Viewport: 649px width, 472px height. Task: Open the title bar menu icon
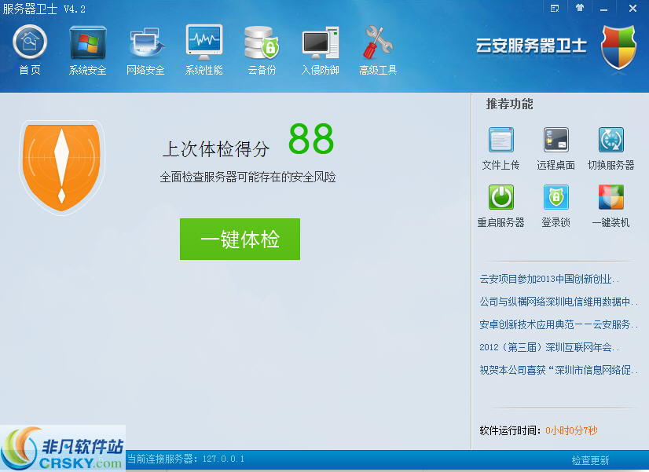point(555,9)
